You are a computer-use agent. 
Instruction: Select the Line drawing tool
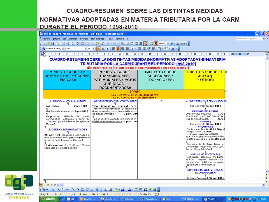73,189
